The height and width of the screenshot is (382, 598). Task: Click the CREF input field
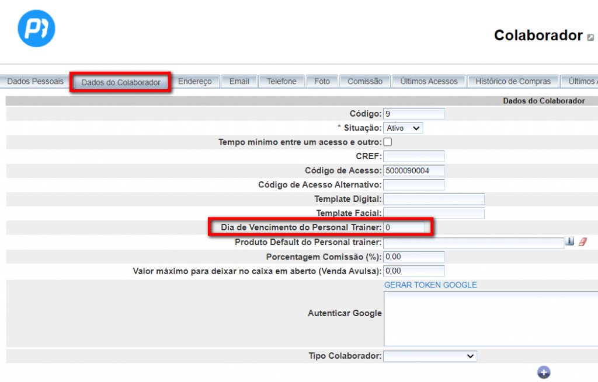pyautogui.click(x=414, y=156)
